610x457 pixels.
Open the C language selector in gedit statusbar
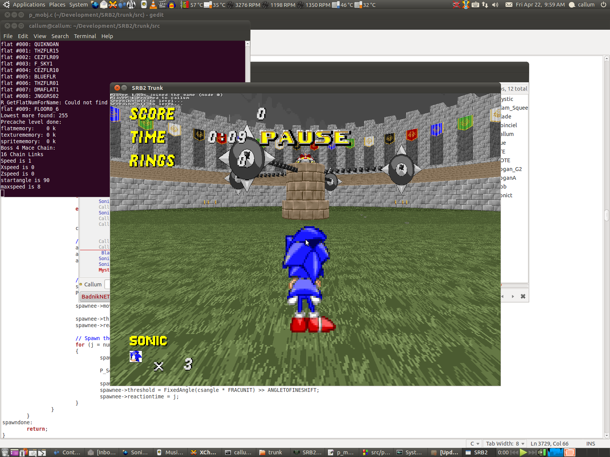(x=475, y=444)
